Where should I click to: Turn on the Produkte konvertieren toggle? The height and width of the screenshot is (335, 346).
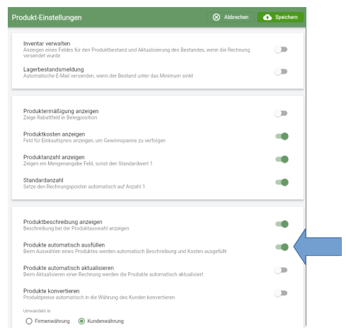[x=281, y=293]
